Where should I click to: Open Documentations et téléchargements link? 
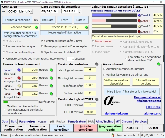pyautogui.click(x=148, y=99)
